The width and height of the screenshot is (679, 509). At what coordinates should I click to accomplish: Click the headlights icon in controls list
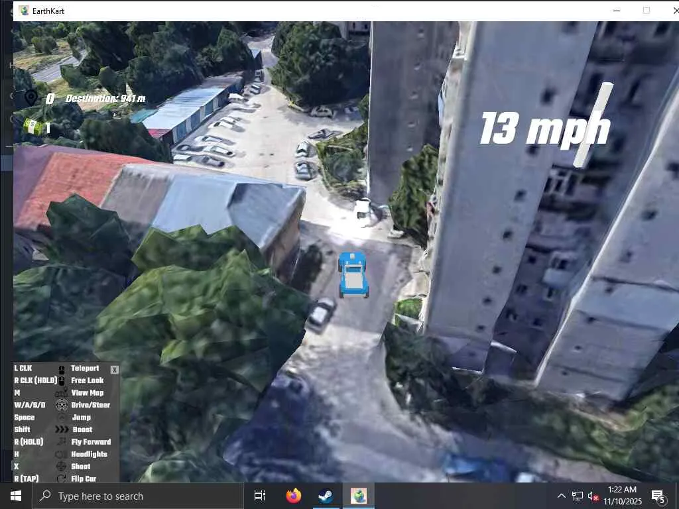click(62, 454)
